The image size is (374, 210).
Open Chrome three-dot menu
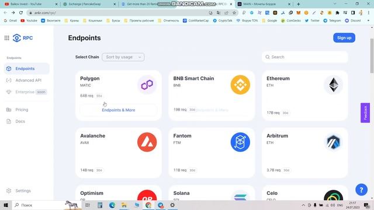(369, 13)
